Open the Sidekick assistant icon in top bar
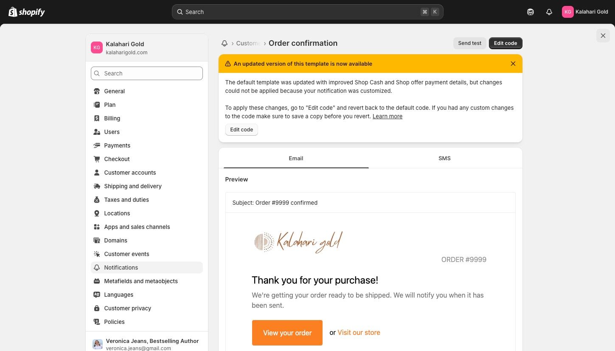615x351 pixels. pos(531,12)
